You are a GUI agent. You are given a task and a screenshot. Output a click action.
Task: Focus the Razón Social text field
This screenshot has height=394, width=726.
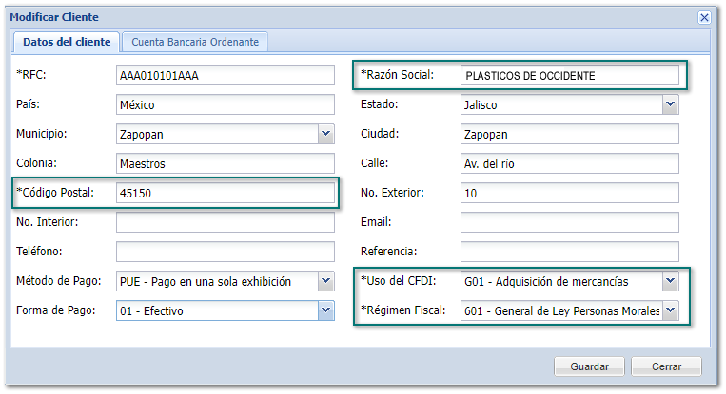click(569, 75)
